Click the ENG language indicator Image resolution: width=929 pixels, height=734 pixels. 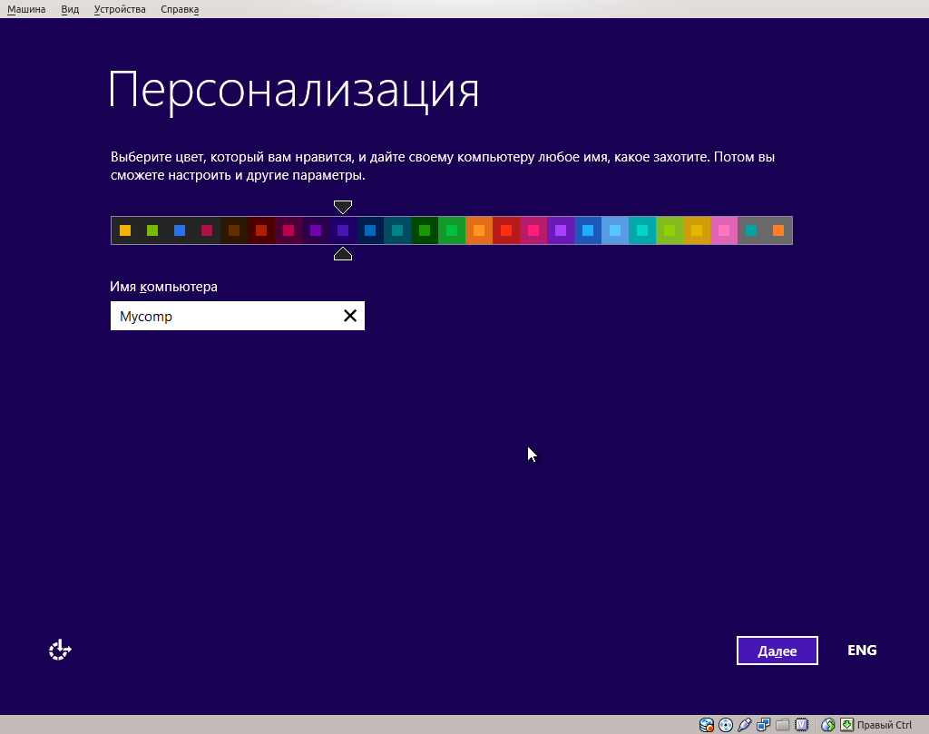point(861,650)
